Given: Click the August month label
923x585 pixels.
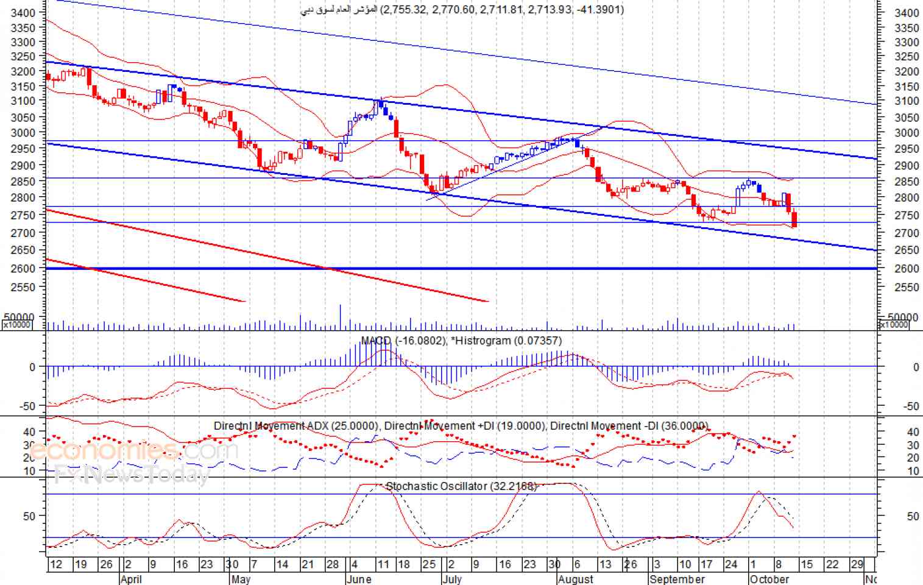Looking at the screenshot, I should click(x=576, y=578).
